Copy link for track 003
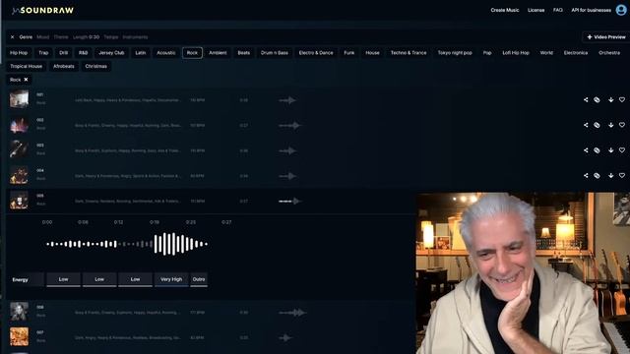Viewport: 630px width, 354px height. (597, 150)
